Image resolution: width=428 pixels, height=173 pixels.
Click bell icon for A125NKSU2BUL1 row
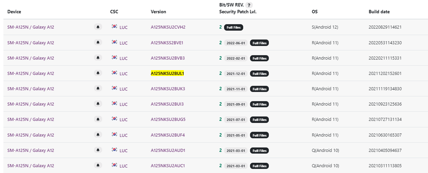(98, 73)
